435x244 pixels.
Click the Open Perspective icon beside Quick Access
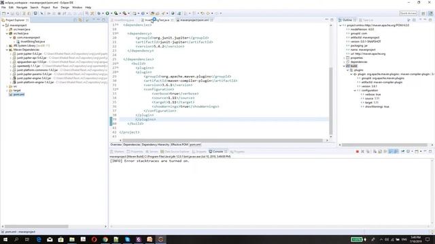[x=423, y=14]
